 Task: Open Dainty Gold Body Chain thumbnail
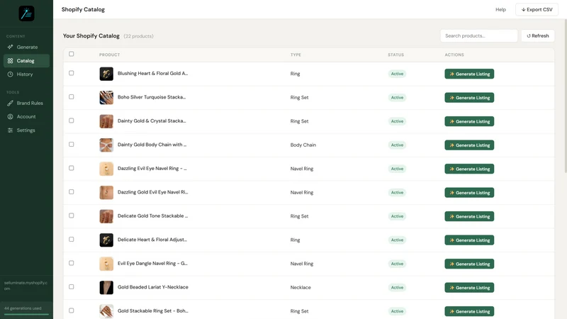coord(106,145)
